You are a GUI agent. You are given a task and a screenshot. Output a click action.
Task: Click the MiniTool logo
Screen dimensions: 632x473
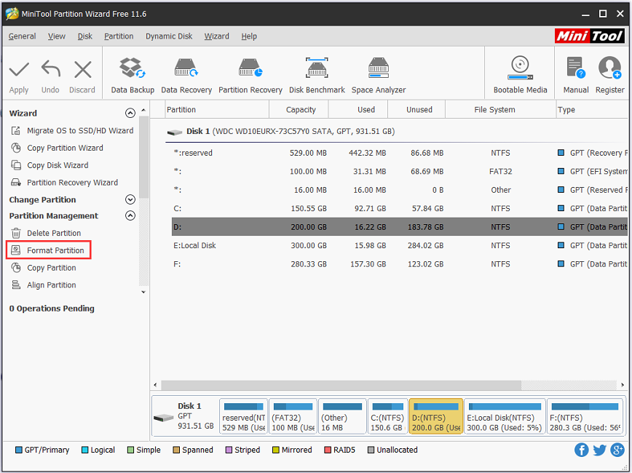pos(589,36)
